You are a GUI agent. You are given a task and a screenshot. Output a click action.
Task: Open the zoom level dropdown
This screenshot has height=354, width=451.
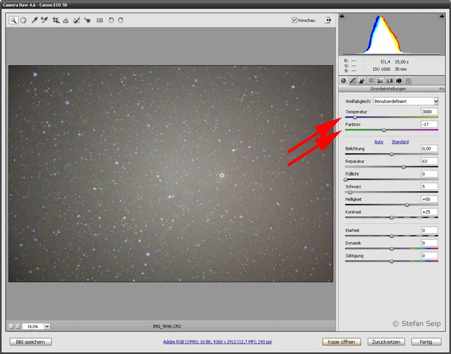47,326
